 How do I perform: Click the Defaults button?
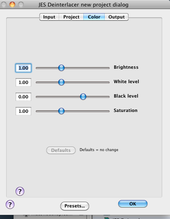(61, 150)
